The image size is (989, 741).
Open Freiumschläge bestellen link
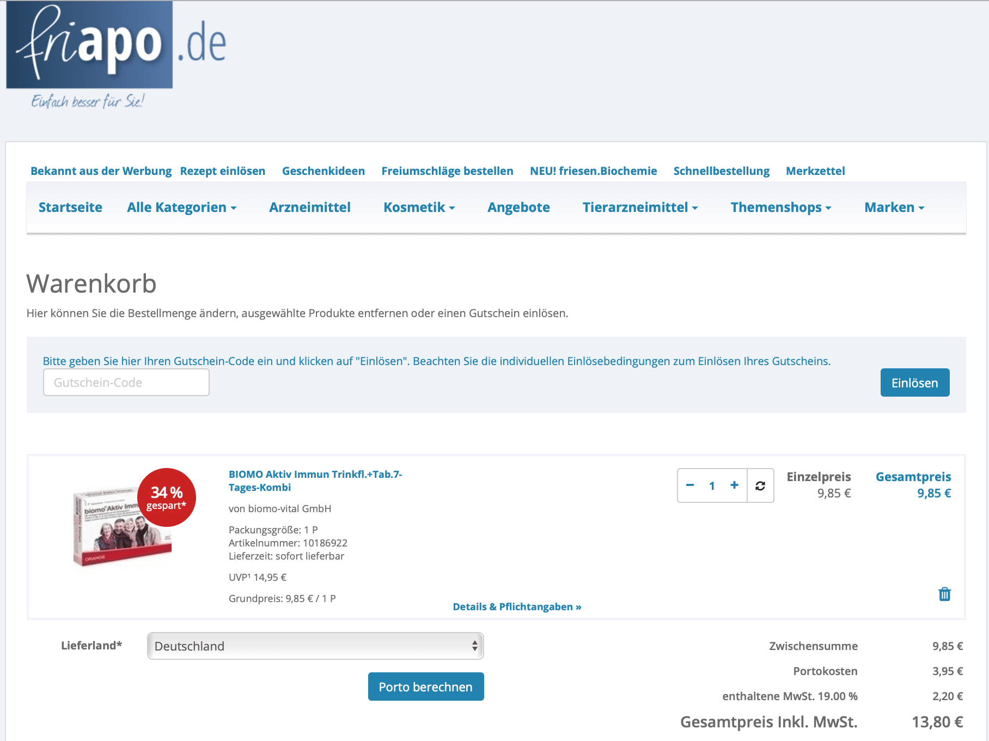pyautogui.click(x=447, y=171)
